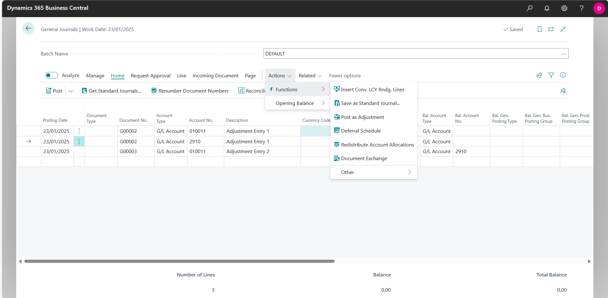Click the Reconcile action

point(252,91)
